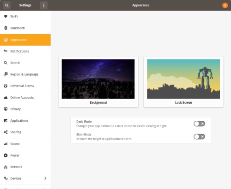
Task: Click the Online Accounts cloud icon
Action: click(x=6, y=98)
